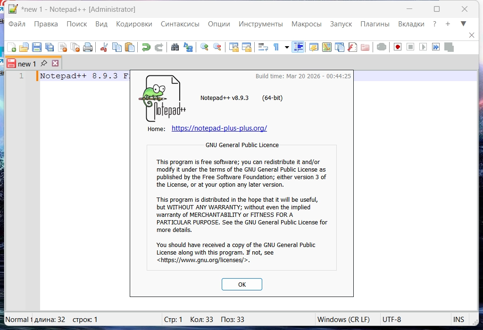This screenshot has height=330, width=483.
Task: Click the Notepad++ chameleon logo
Action: [162, 98]
